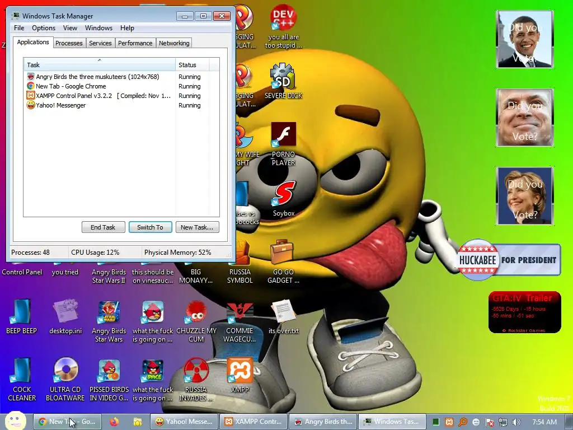
Task: Click the Huckabee For President gadget
Action: tap(509, 260)
